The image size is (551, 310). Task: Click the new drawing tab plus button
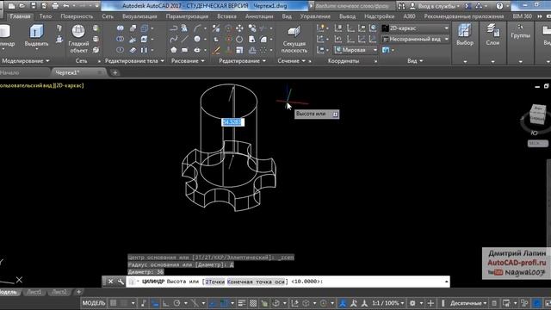pos(115,72)
